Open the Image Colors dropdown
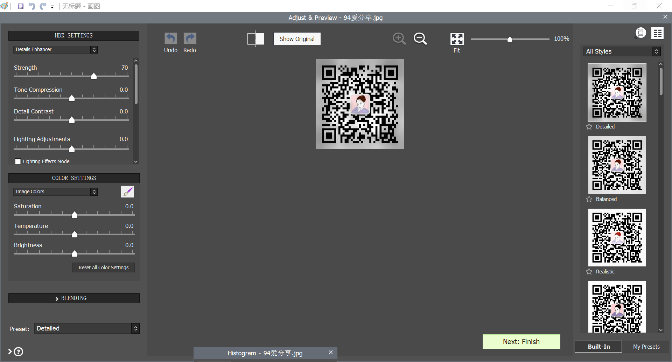 [x=56, y=192]
